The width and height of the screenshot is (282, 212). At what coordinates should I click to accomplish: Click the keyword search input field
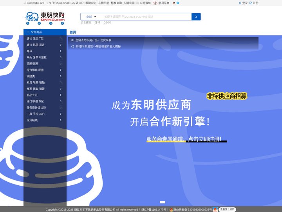(x=146, y=17)
